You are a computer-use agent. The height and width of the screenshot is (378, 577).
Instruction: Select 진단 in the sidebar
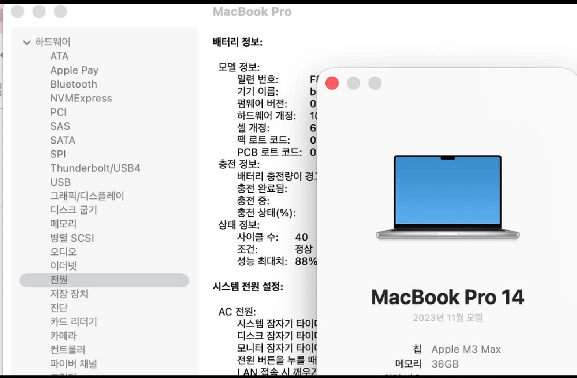point(59,308)
